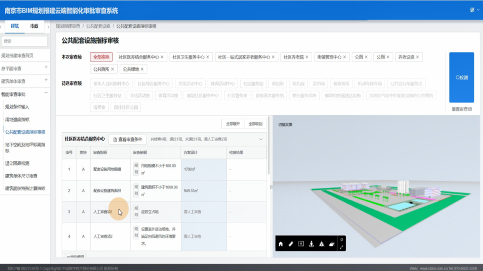Remove the 社区养老院 tag via its X

coord(307,57)
